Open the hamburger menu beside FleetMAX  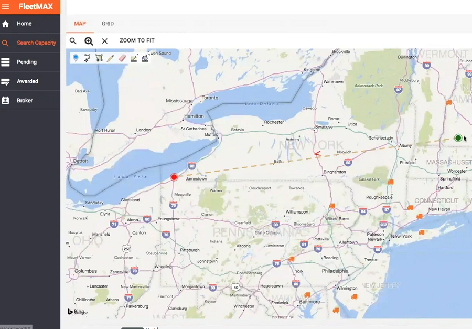5,6
